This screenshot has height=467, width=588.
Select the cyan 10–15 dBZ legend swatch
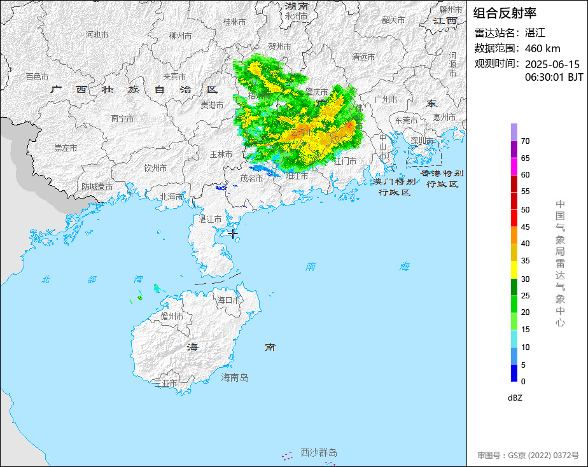(x=514, y=339)
